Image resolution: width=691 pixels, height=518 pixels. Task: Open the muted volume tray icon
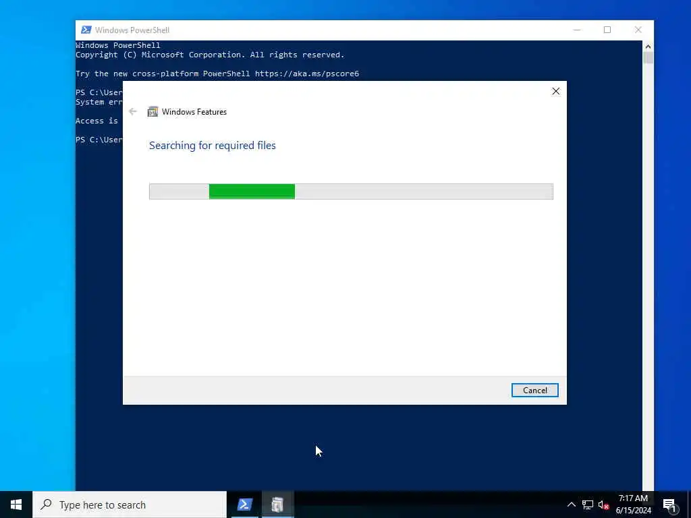click(x=603, y=505)
